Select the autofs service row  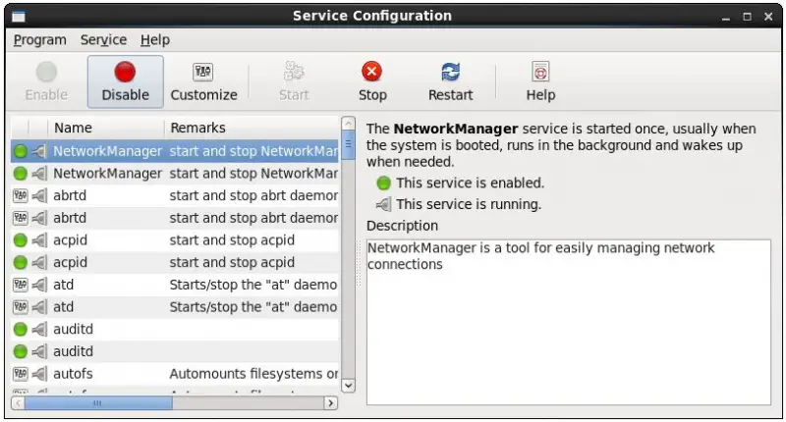pos(177,374)
